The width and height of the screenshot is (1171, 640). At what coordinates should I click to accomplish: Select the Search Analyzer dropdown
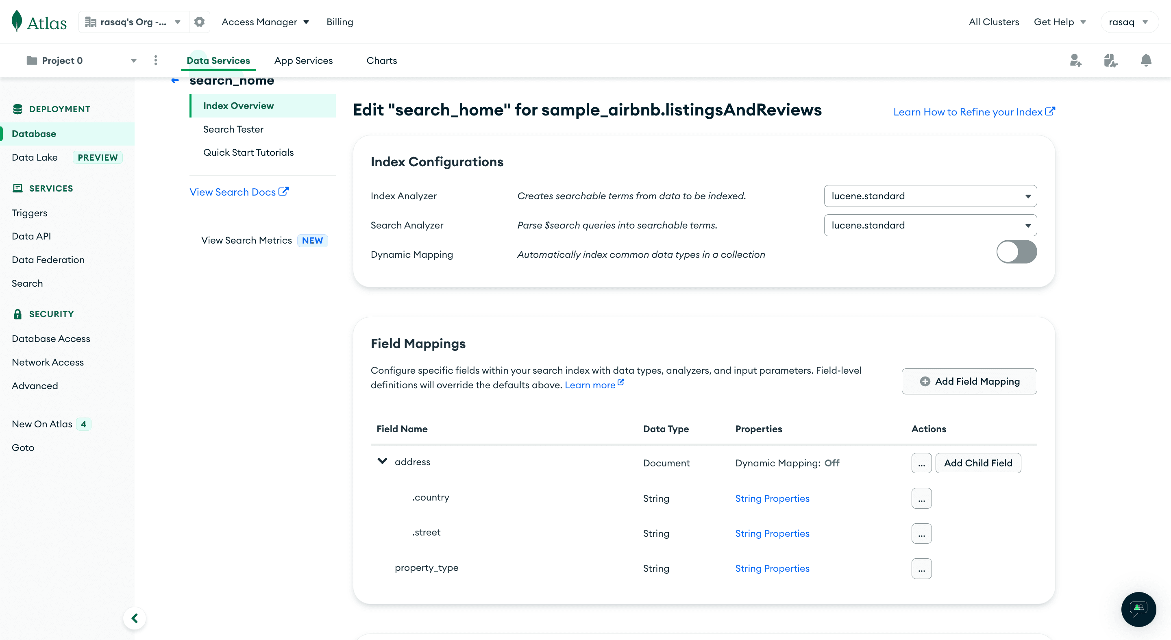point(930,224)
